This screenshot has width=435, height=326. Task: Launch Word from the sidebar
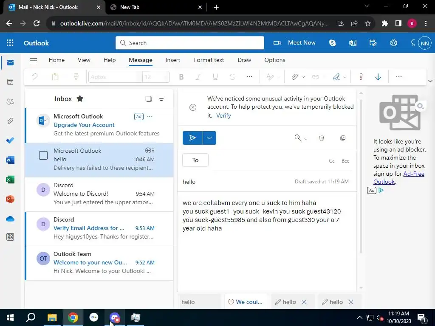click(x=10, y=160)
